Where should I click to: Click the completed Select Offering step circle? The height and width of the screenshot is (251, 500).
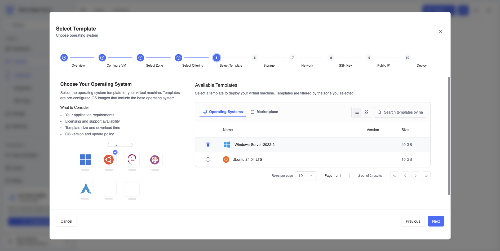[179, 58]
